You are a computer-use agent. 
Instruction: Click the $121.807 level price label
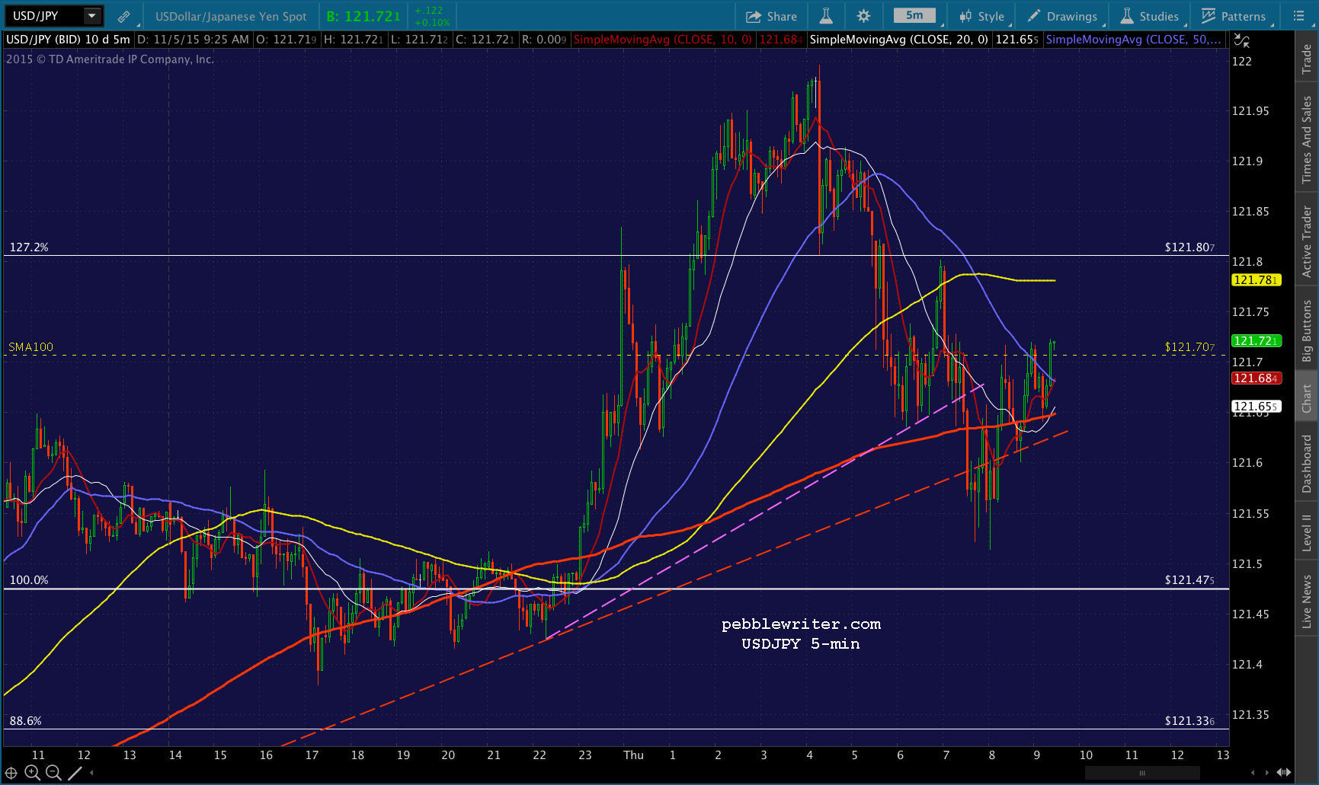1189,247
